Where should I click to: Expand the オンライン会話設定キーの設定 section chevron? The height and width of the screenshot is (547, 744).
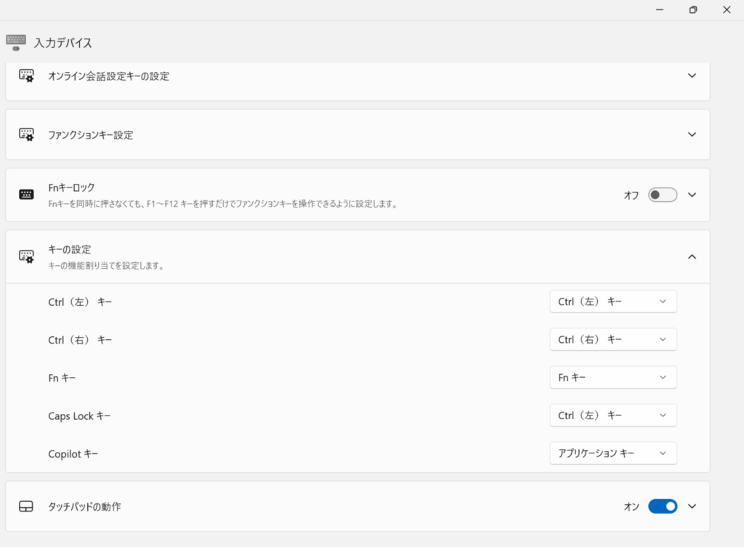click(692, 76)
